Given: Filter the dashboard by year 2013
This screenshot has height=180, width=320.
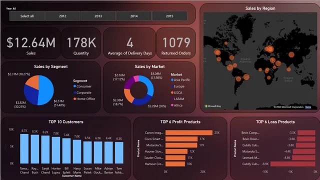Looking at the screenshot, I should coord(98,16).
